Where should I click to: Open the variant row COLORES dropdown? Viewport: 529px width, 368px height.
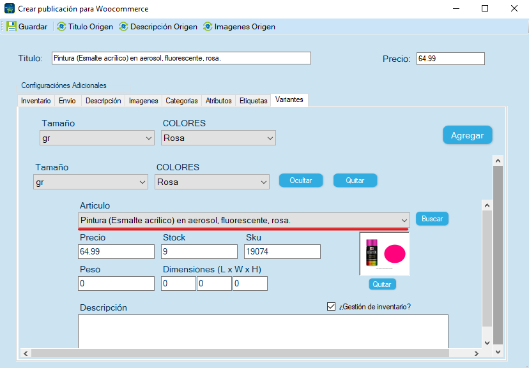click(212, 182)
